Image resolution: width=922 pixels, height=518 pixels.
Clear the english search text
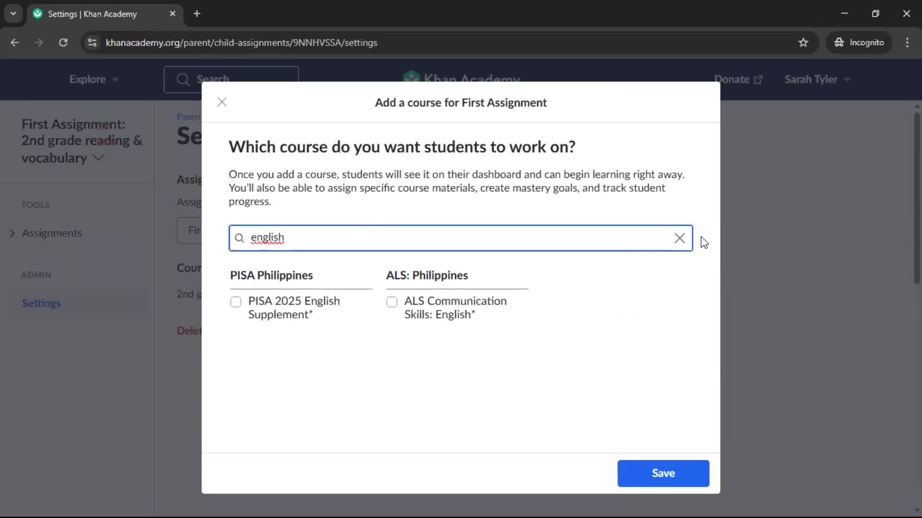679,238
